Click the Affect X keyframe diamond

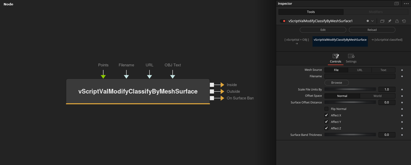pos(402,116)
